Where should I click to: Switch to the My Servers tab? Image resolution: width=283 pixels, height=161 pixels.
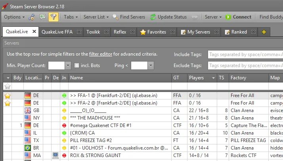tap(195, 32)
